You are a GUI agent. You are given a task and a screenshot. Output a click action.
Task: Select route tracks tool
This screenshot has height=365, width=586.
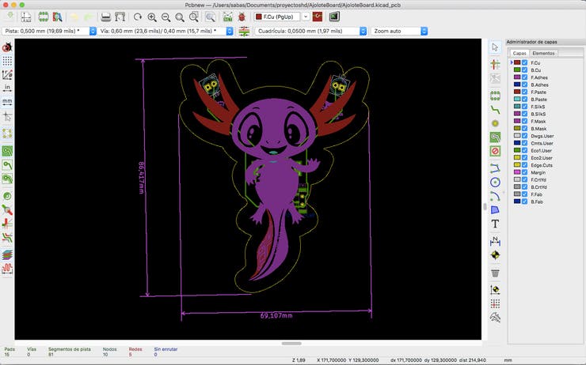click(x=495, y=110)
